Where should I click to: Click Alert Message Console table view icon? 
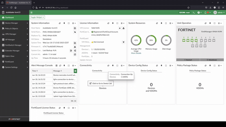(56, 65)
